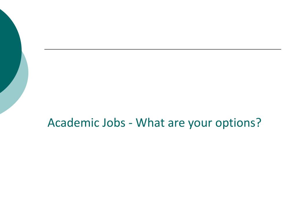Click the horizontal black divider line
The image size is (296, 222).
163,49
